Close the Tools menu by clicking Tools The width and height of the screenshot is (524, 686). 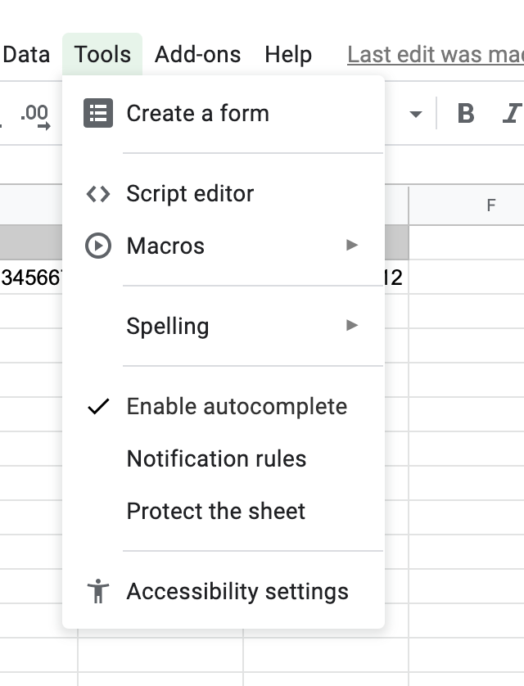point(102,55)
